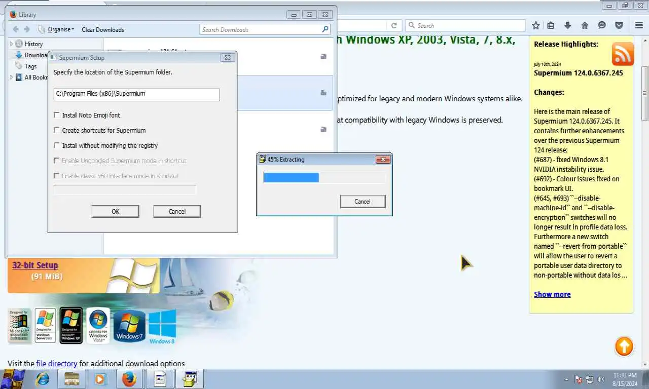649x389 pixels.
Task: Click the Windows 7 logo badge
Action: pyautogui.click(x=130, y=326)
